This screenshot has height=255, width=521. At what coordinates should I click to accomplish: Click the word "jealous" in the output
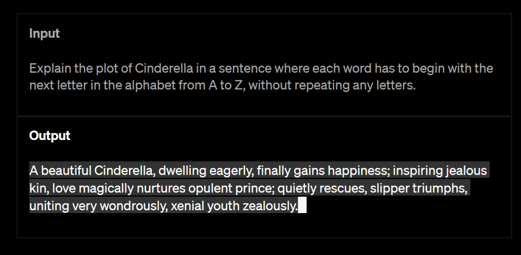coord(467,171)
